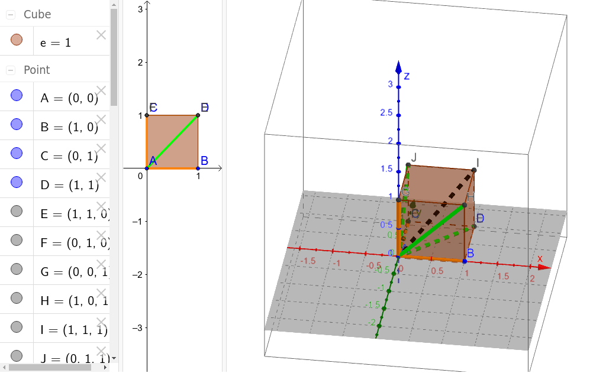Click the horizontal scrollbar left arrow
The width and height of the screenshot is (606, 373).
pos(4,368)
